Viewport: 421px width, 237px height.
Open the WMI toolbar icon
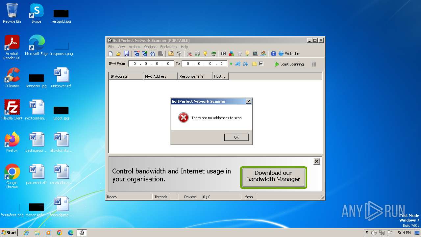[224, 54]
